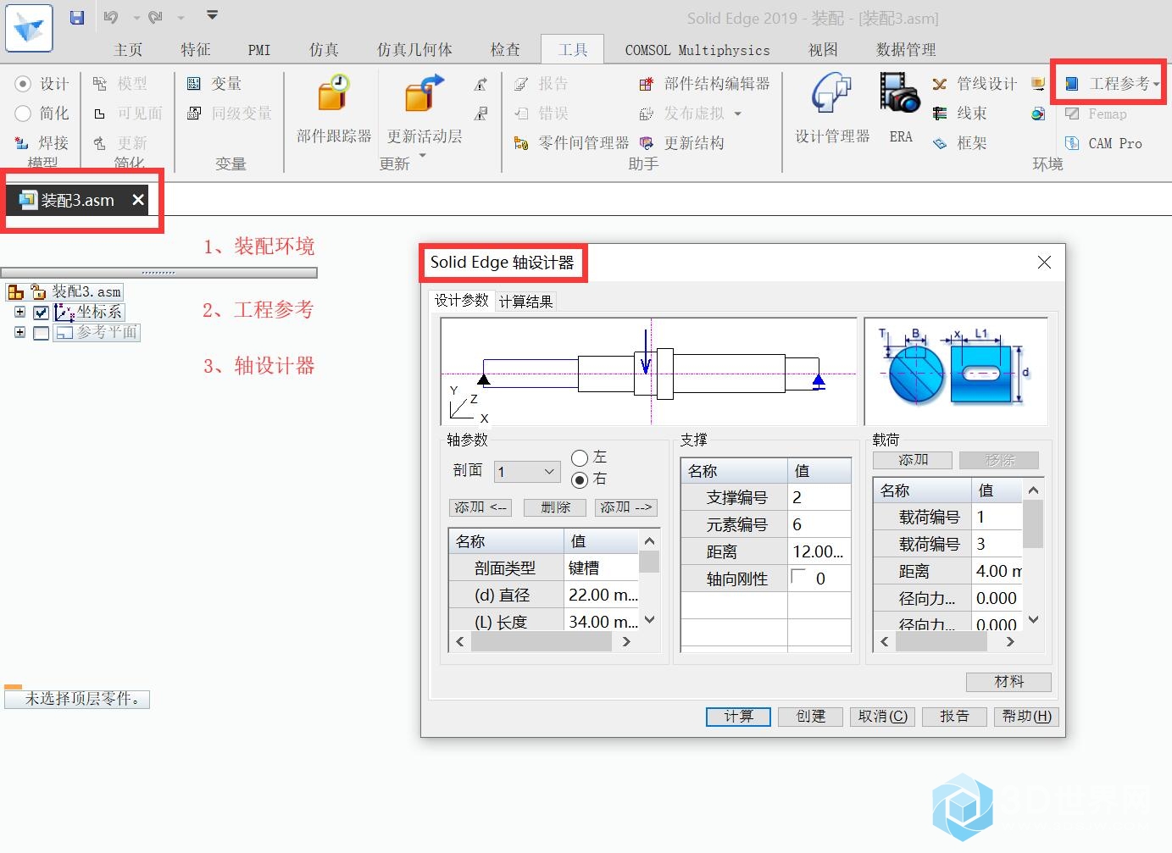Click the 更新活动层 icon

click(x=425, y=93)
